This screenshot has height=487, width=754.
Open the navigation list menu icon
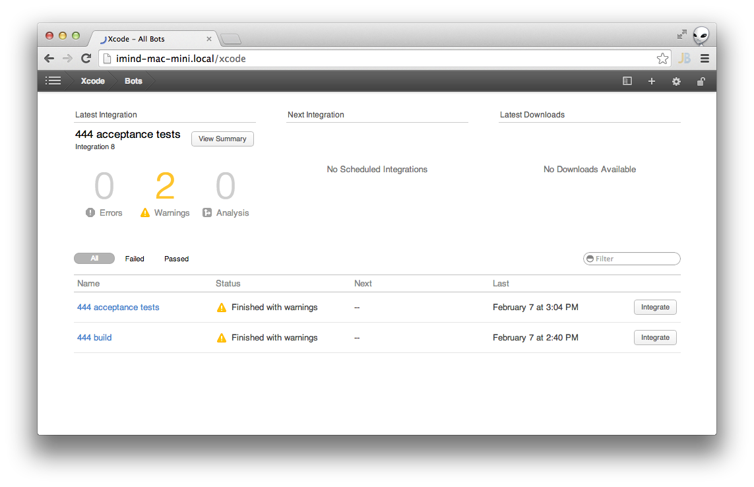[x=53, y=81]
